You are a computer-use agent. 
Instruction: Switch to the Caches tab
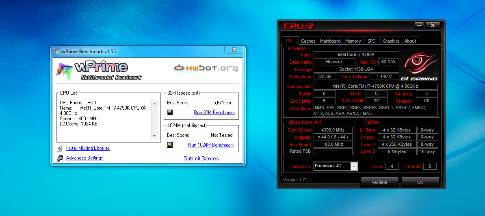click(308, 41)
